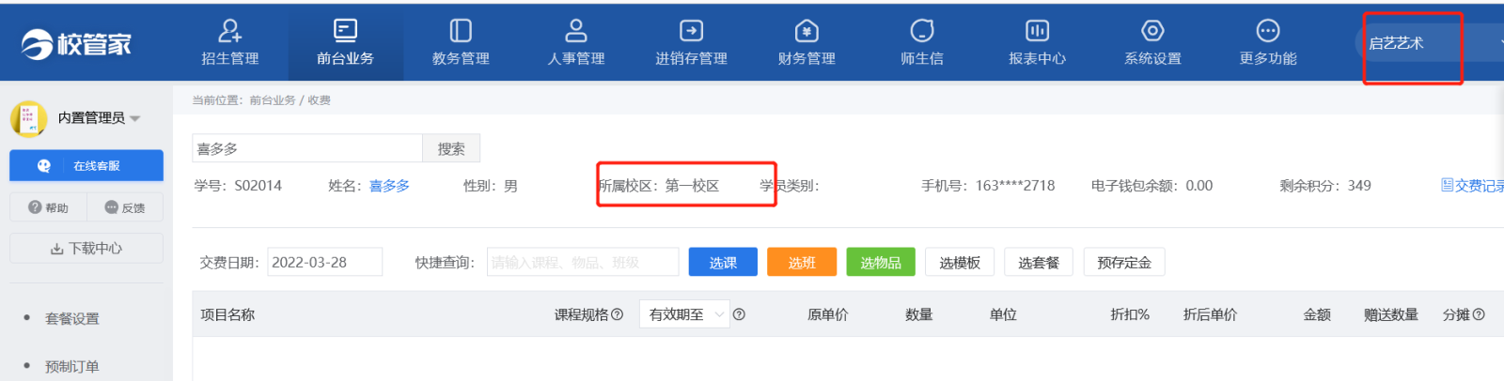Open the 下载中心 download center

pos(86,249)
